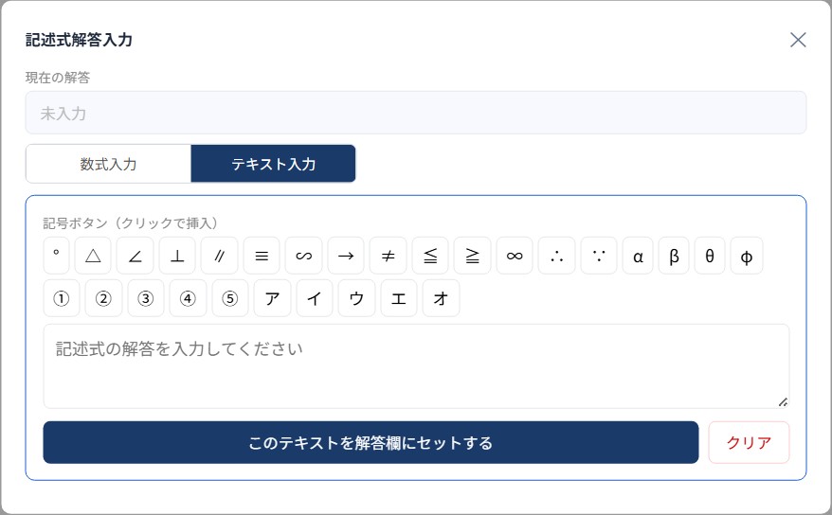Insert the infinity symbol ∞

click(515, 256)
